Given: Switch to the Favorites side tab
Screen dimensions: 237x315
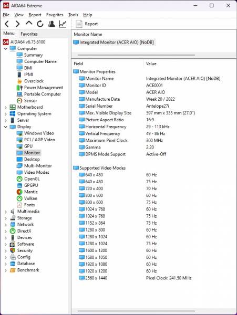Looking at the screenshot, I should click(29, 34).
